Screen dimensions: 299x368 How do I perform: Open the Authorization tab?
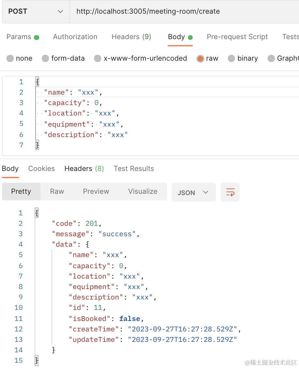75,37
